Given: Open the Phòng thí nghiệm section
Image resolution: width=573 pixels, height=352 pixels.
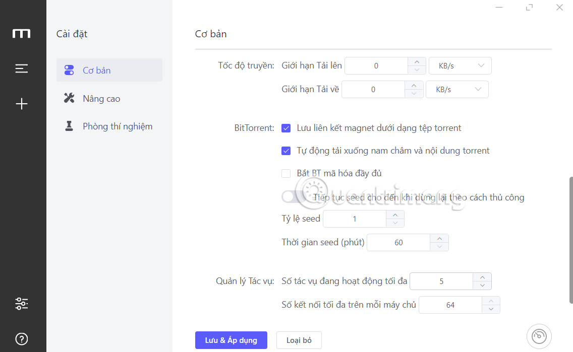Looking at the screenshot, I should (x=118, y=126).
